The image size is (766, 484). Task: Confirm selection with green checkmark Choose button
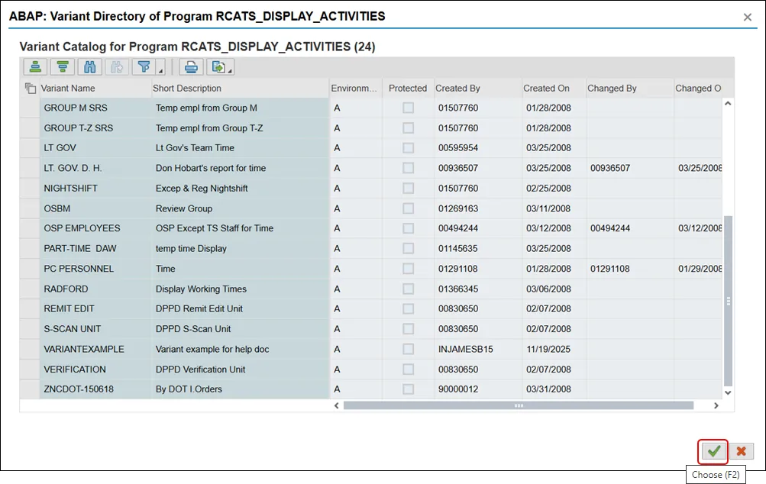713,451
